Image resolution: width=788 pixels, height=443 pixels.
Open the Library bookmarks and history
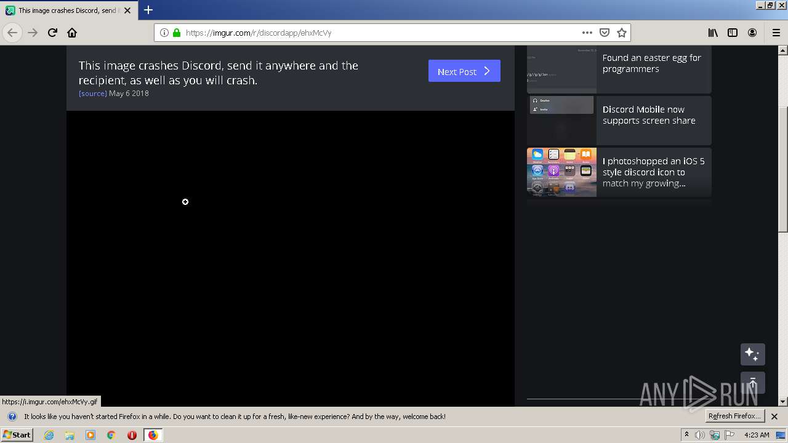pos(713,33)
